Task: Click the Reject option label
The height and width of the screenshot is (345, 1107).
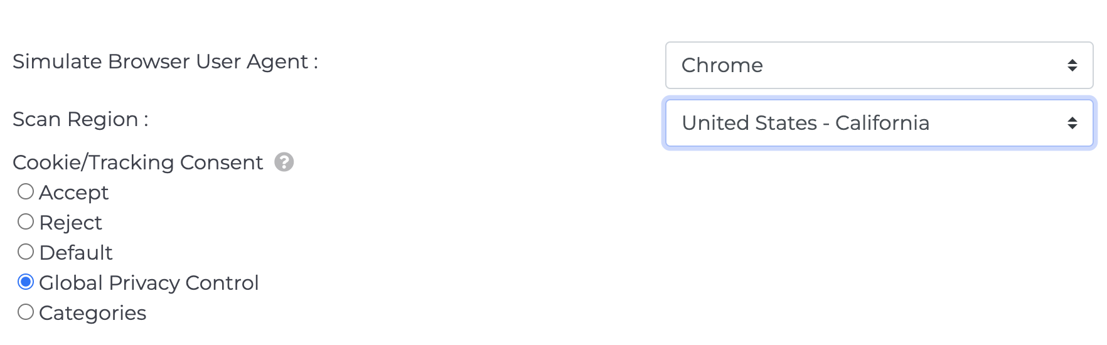Action: click(x=70, y=223)
